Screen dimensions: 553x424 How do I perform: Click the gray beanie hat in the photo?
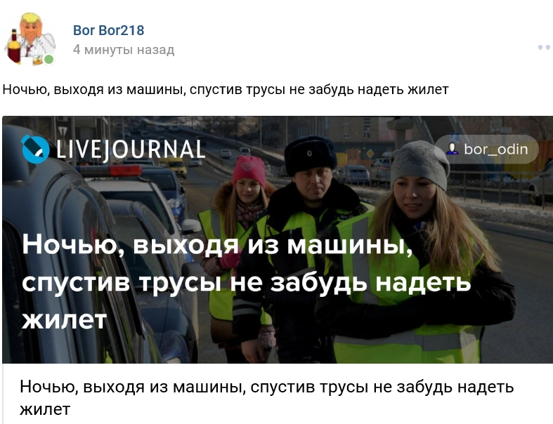click(419, 164)
